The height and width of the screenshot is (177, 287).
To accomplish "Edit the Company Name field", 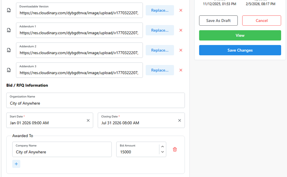I will pyautogui.click(x=62, y=150).
